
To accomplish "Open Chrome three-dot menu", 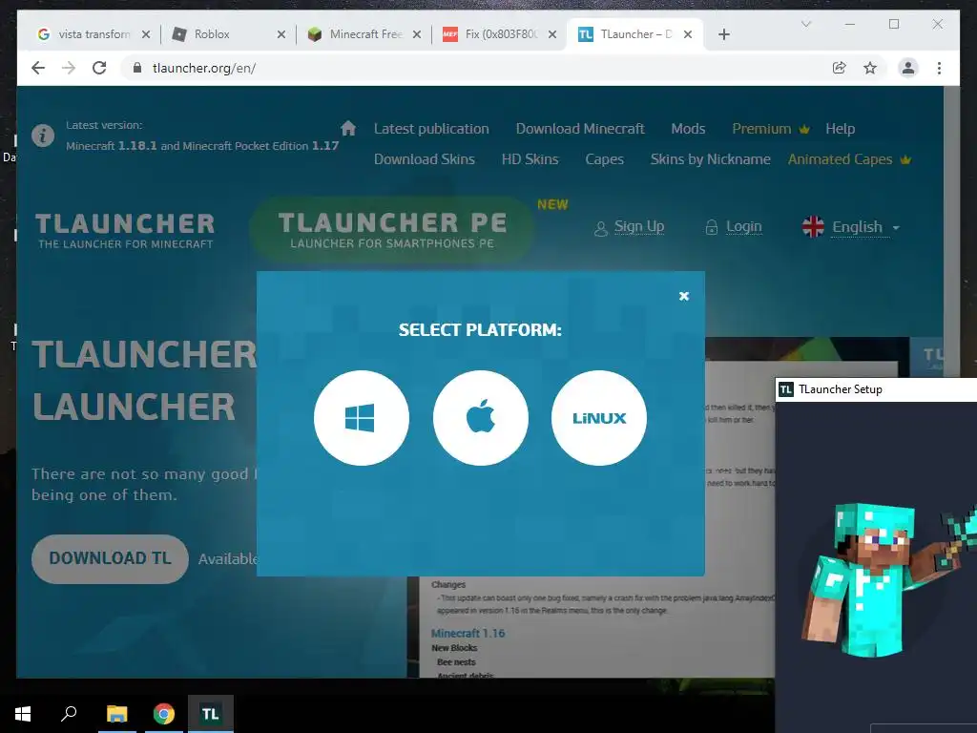I will (939, 68).
